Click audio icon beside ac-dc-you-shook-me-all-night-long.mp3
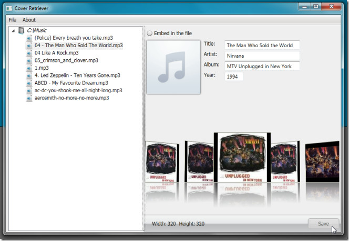 point(29,91)
